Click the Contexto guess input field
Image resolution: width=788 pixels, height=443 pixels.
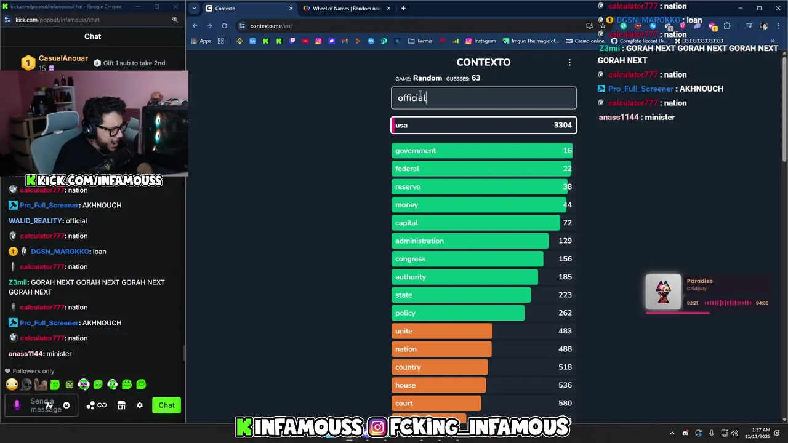[x=484, y=98]
